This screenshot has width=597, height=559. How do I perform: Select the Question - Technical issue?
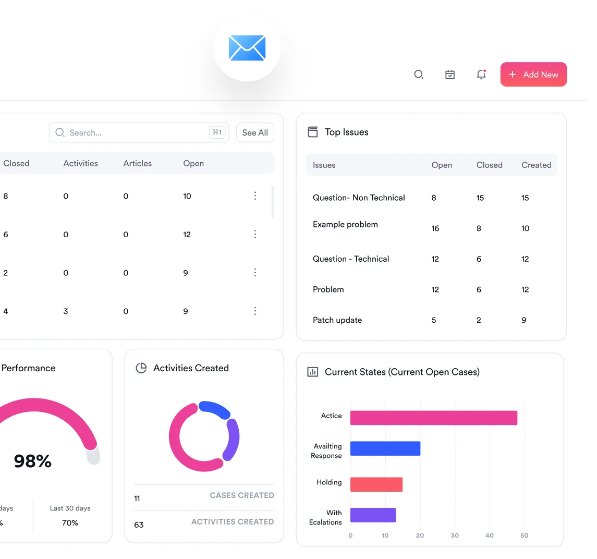pyautogui.click(x=351, y=259)
